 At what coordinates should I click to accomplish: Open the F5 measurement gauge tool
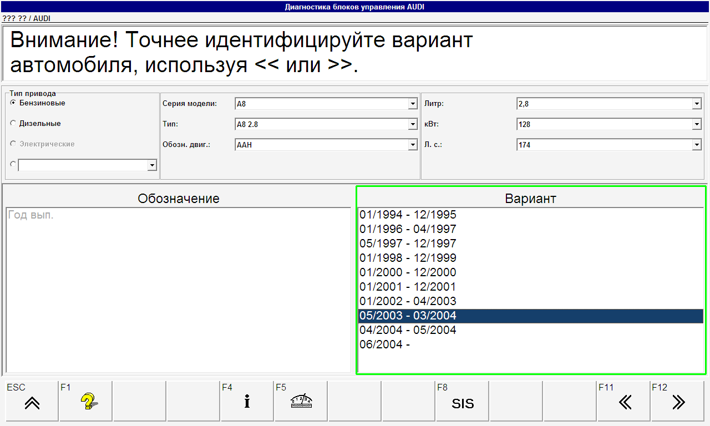pos(301,401)
